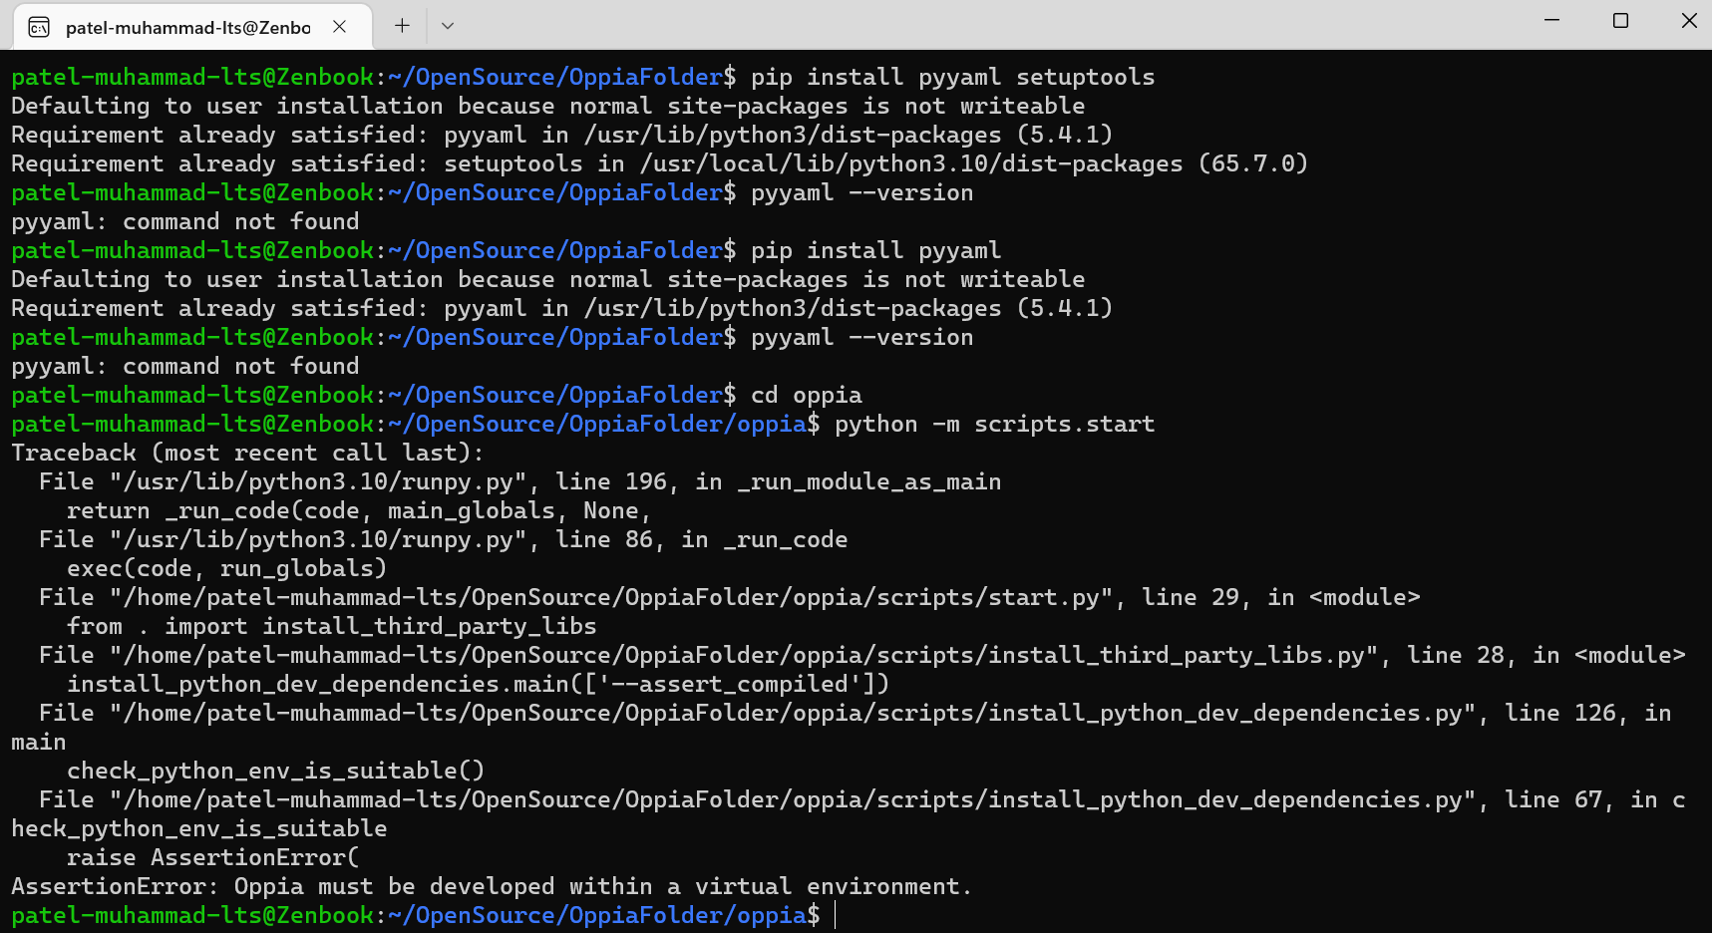Maximize the terminal window
1712x933 pixels.
[1619, 20]
